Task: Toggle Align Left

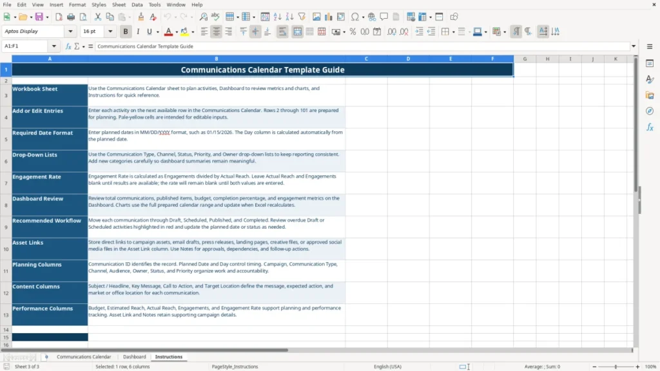Action: [x=204, y=32]
